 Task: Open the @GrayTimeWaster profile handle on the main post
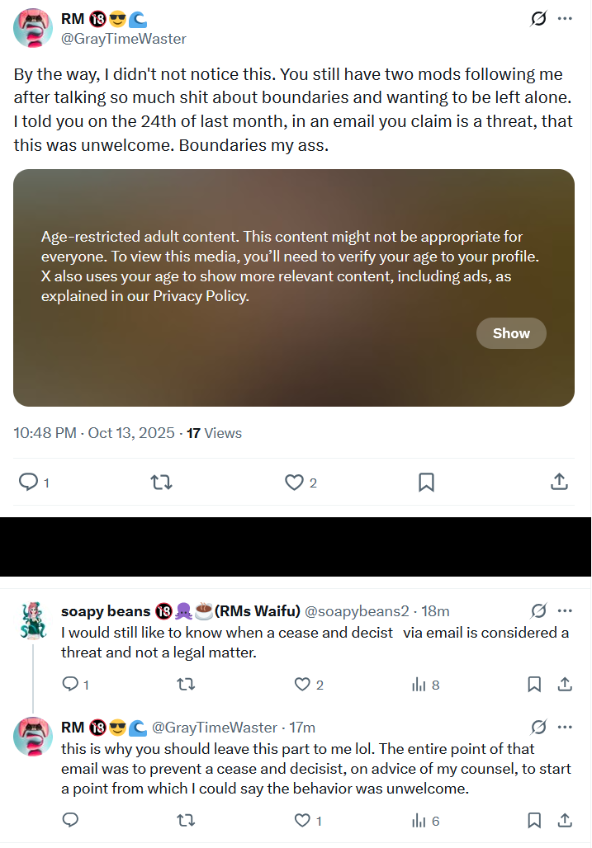(124, 39)
